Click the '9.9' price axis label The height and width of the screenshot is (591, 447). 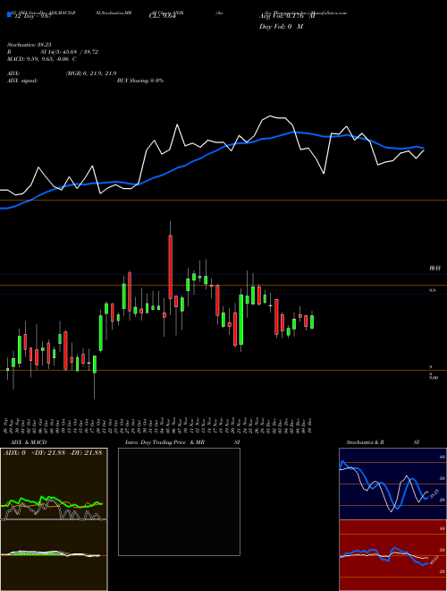point(433,290)
